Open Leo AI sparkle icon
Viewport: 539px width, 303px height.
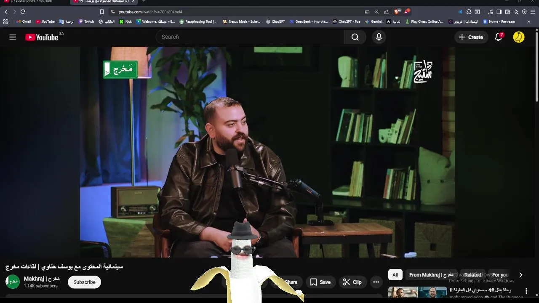(x=516, y=12)
